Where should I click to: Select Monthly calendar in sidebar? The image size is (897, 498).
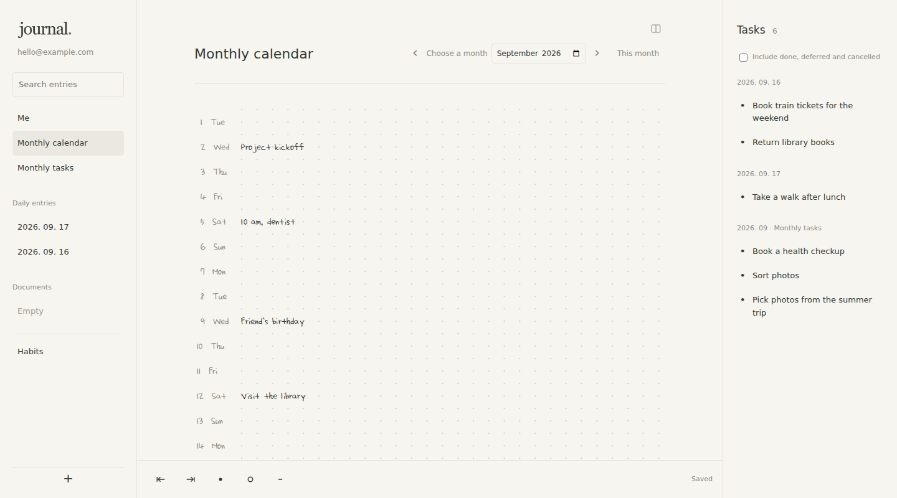[x=68, y=143]
